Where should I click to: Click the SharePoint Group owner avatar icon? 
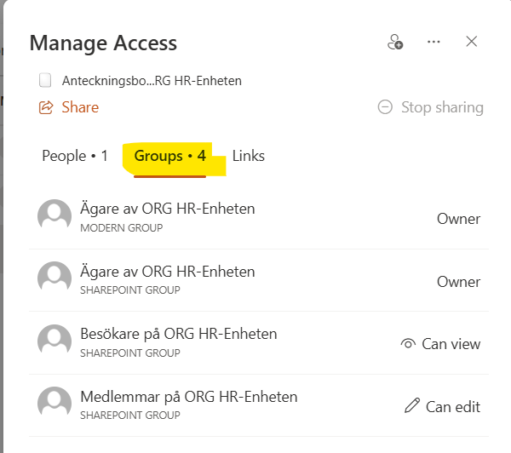(x=55, y=278)
